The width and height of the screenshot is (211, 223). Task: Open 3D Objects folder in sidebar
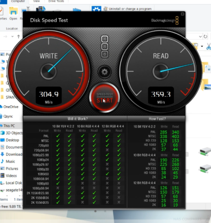click(11, 133)
